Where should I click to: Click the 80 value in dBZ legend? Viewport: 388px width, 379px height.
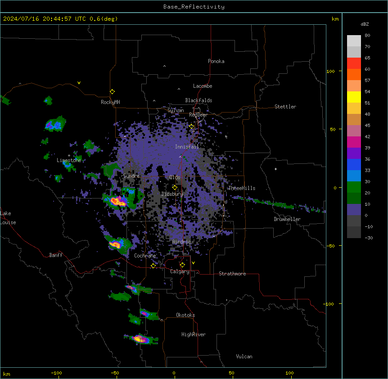(367, 36)
